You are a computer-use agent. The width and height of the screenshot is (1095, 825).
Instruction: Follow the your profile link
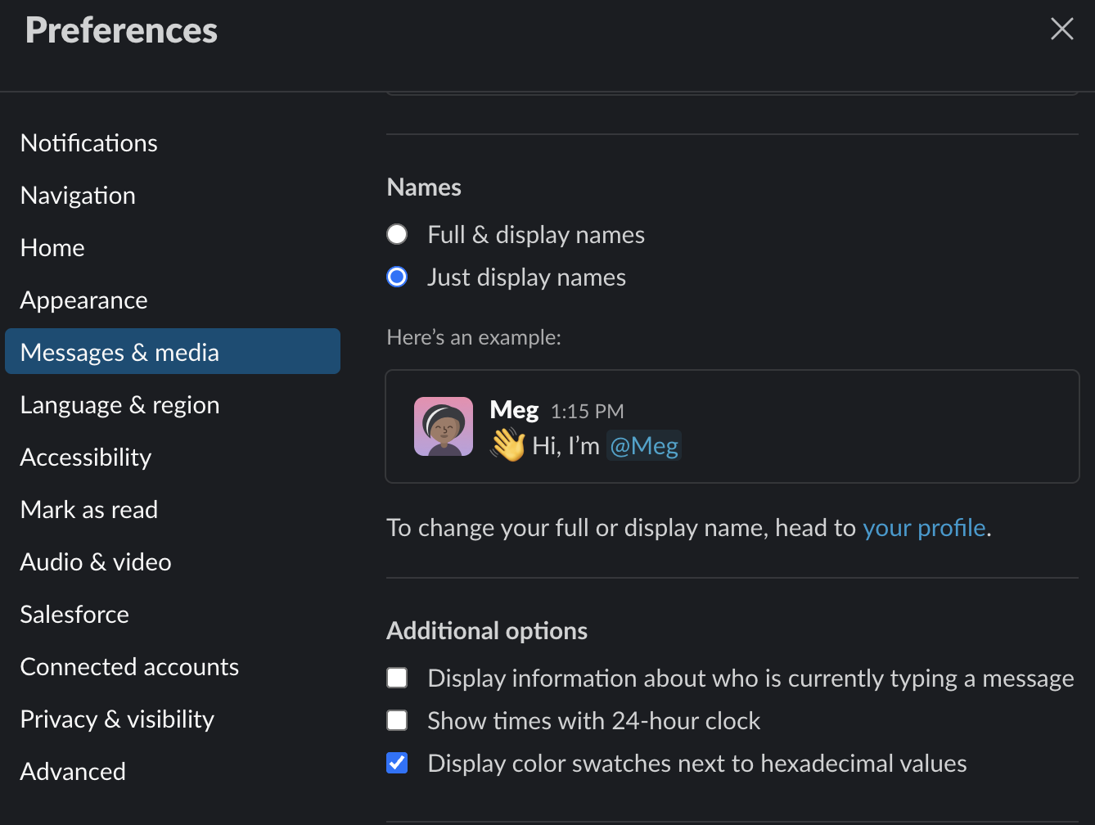pyautogui.click(x=924, y=528)
